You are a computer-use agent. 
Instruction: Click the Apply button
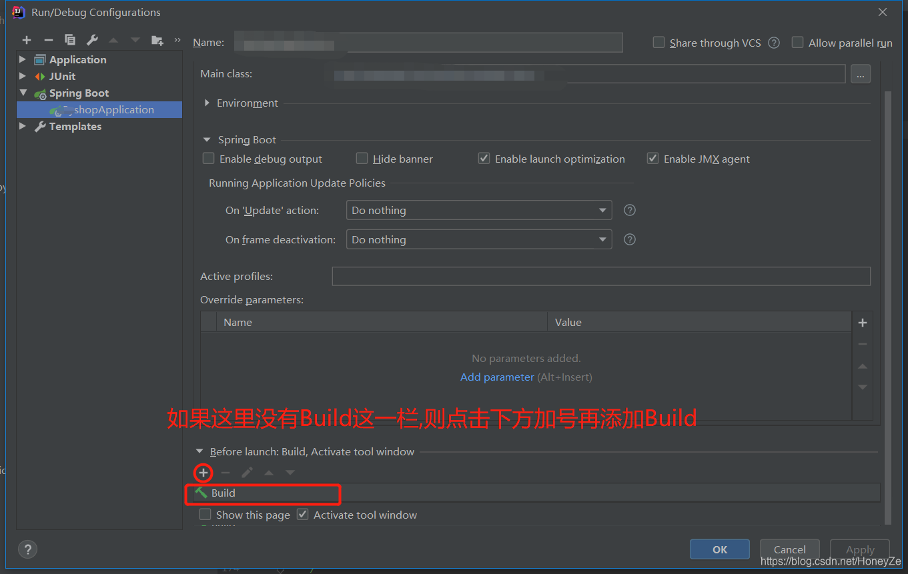[860, 549]
